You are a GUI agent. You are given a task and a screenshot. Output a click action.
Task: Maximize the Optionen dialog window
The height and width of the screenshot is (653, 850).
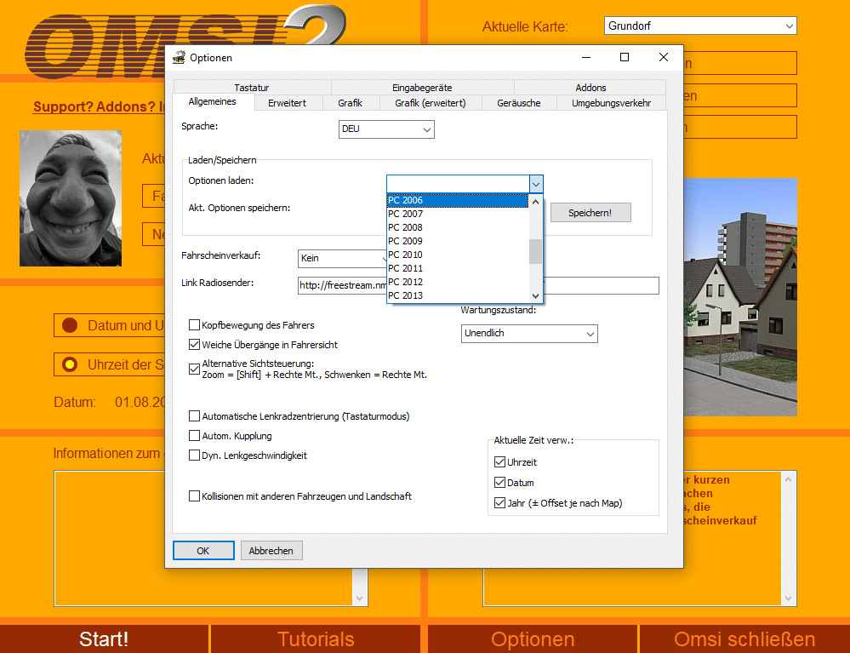pyautogui.click(x=625, y=57)
